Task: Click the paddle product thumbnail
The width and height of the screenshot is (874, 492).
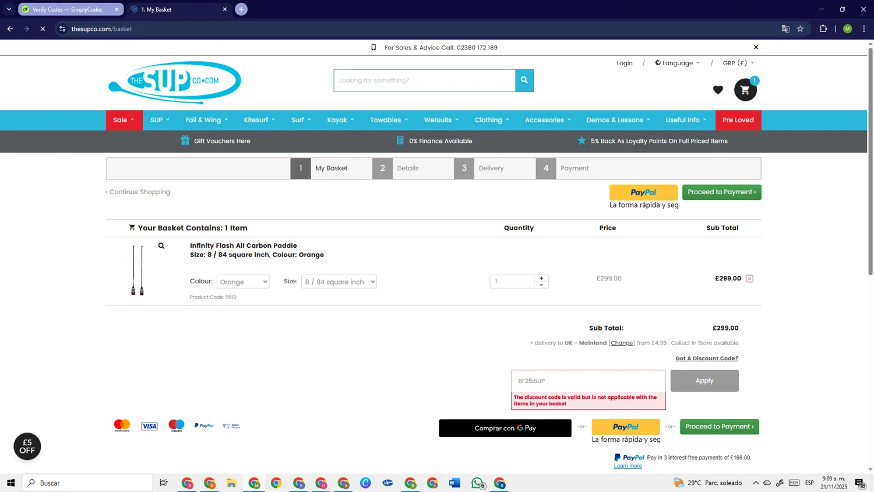Action: click(138, 270)
